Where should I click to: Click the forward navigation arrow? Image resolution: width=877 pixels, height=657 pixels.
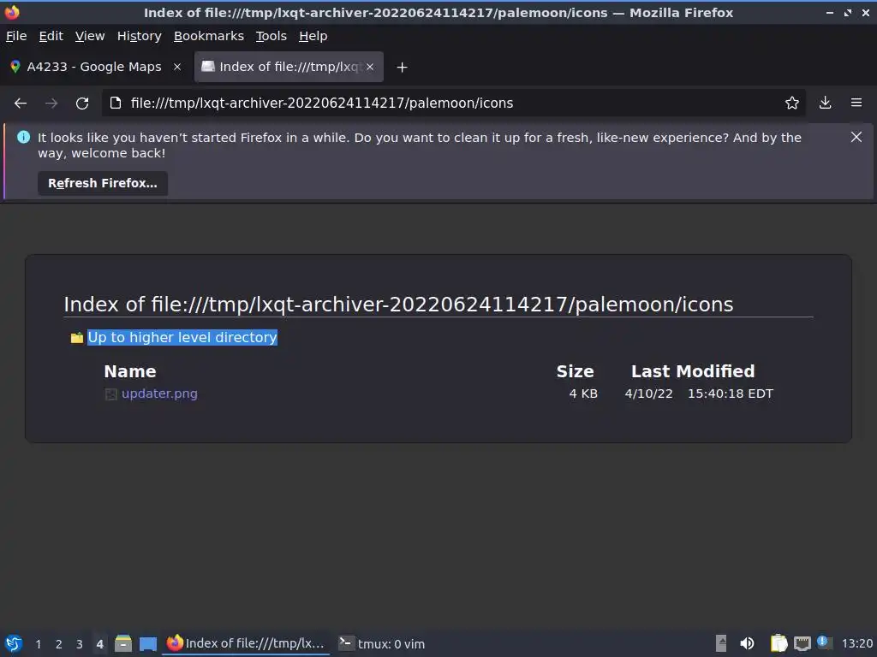click(51, 104)
